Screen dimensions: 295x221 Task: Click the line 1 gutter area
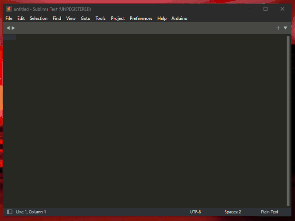click(9, 38)
